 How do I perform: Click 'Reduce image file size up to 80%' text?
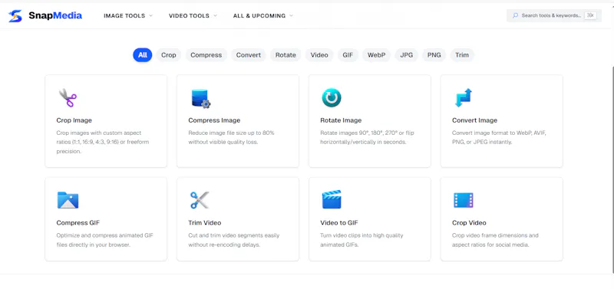(231, 133)
